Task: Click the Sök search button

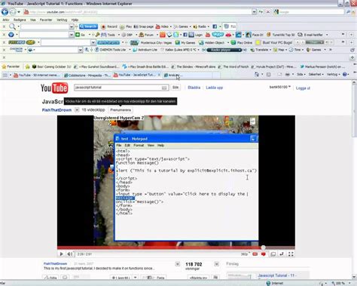Action: (x=175, y=88)
